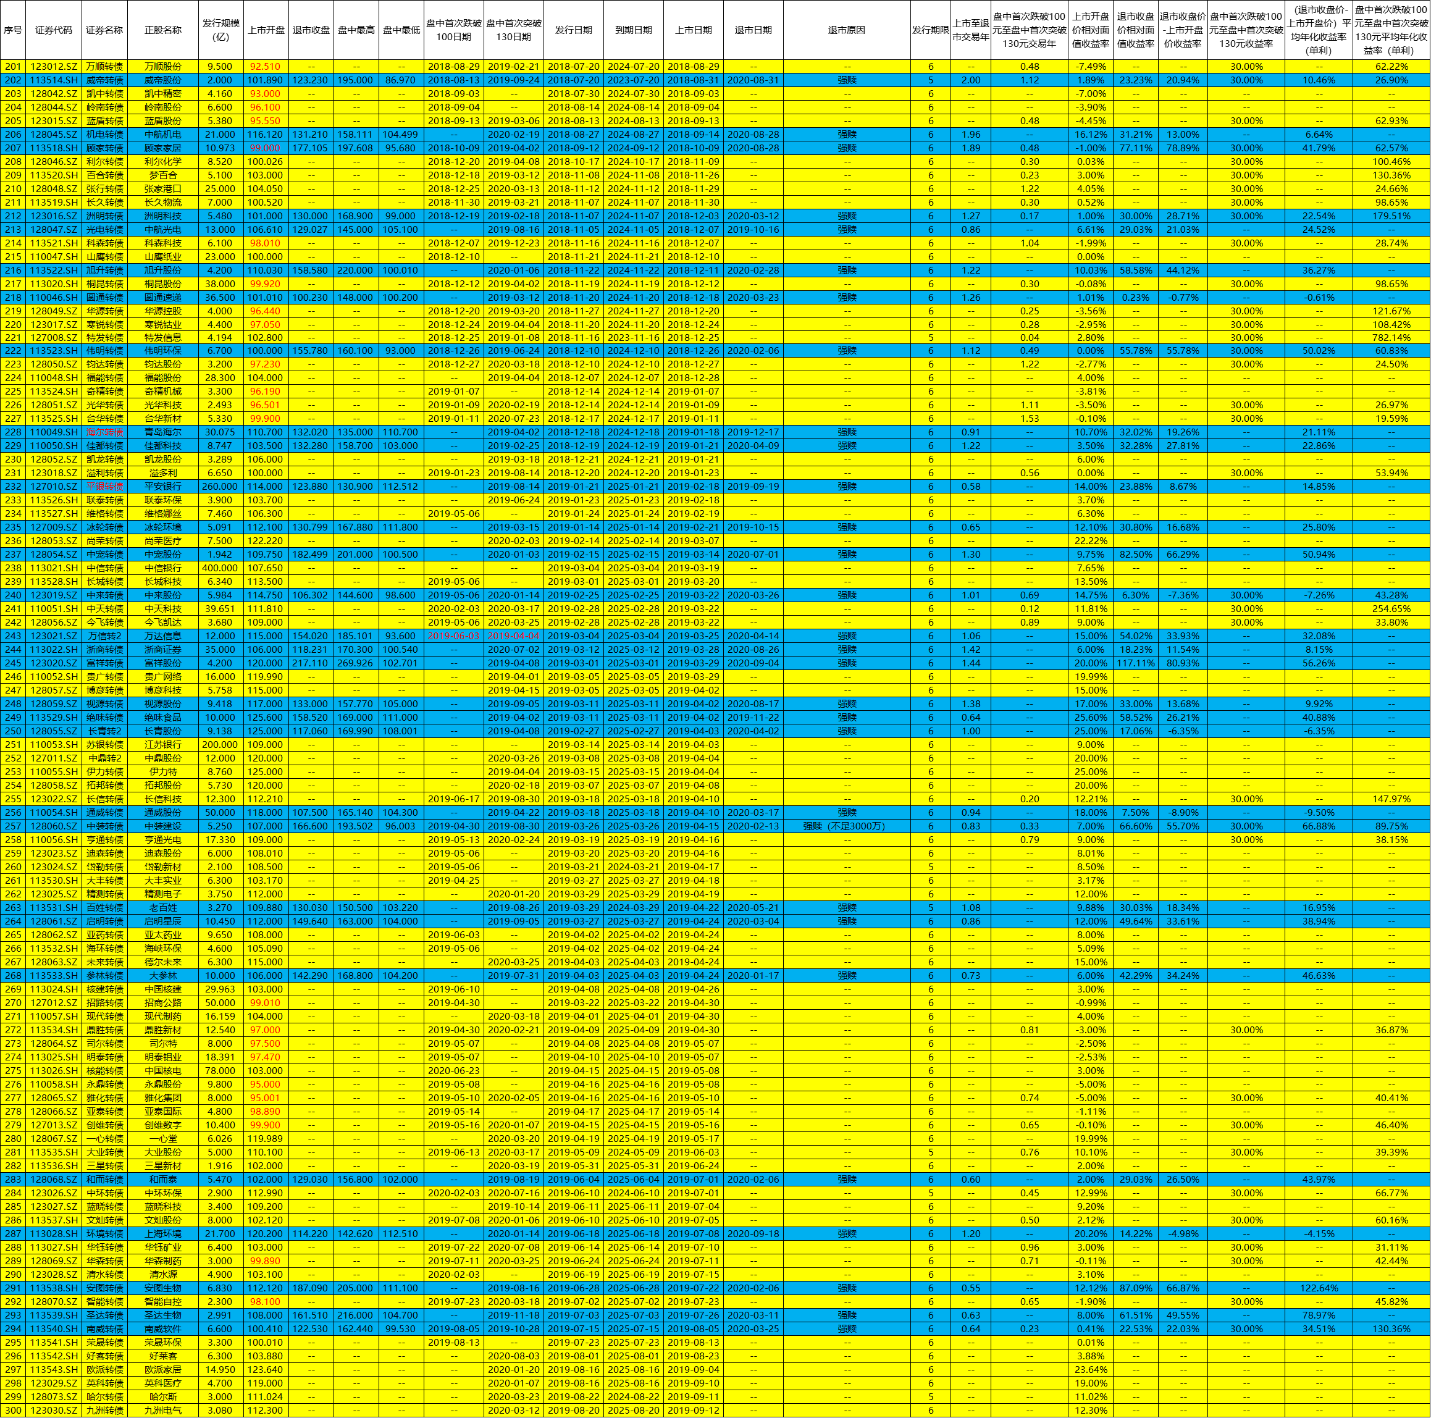Select the 400.000 issue size cell
1431x1418 pixels.
pos(220,568)
